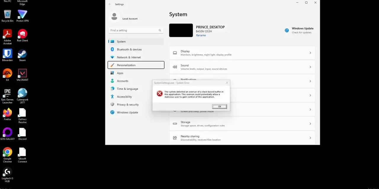Select the Discord desktop file icon
This screenshot has height=189, width=379.
23,134
